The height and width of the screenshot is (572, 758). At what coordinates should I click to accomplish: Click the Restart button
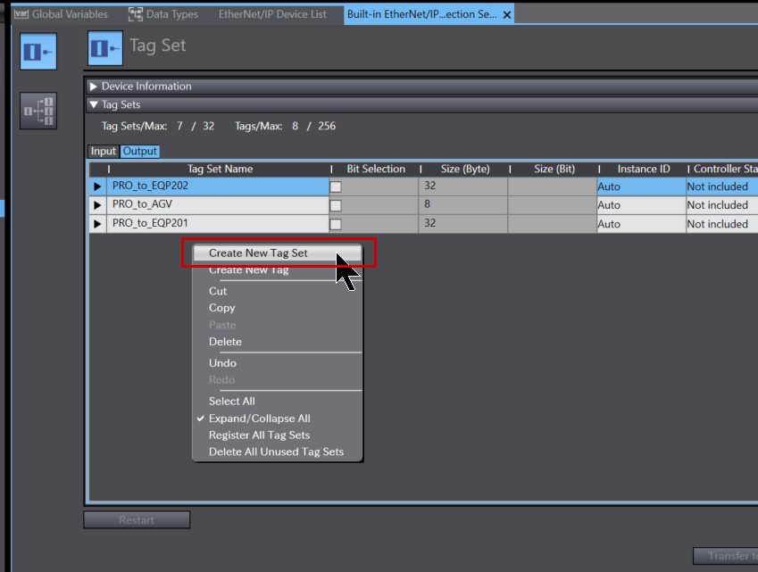[137, 520]
